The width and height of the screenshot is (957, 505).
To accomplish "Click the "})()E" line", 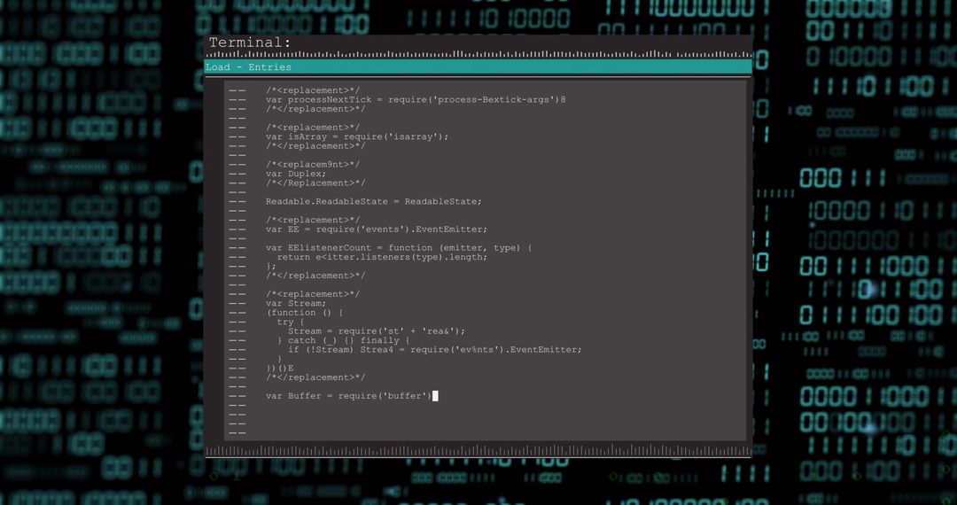I will [279, 369].
